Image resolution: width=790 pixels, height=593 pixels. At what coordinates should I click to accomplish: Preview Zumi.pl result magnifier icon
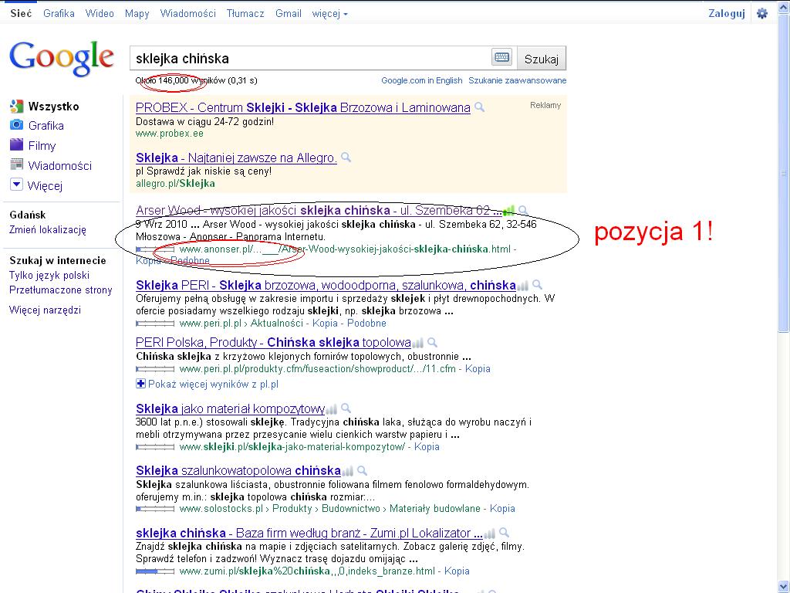click(x=503, y=533)
